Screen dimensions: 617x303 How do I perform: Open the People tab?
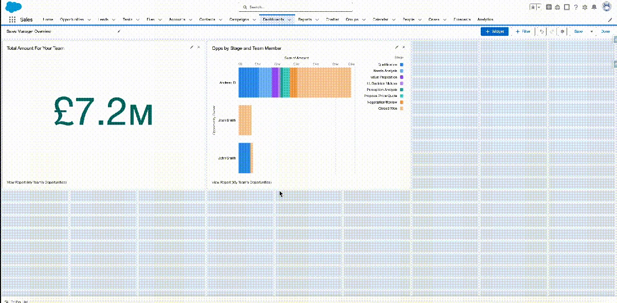tap(409, 19)
